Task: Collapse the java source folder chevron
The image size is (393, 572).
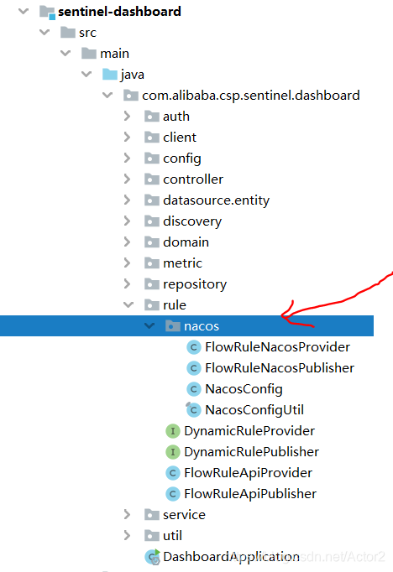Action: [86, 75]
